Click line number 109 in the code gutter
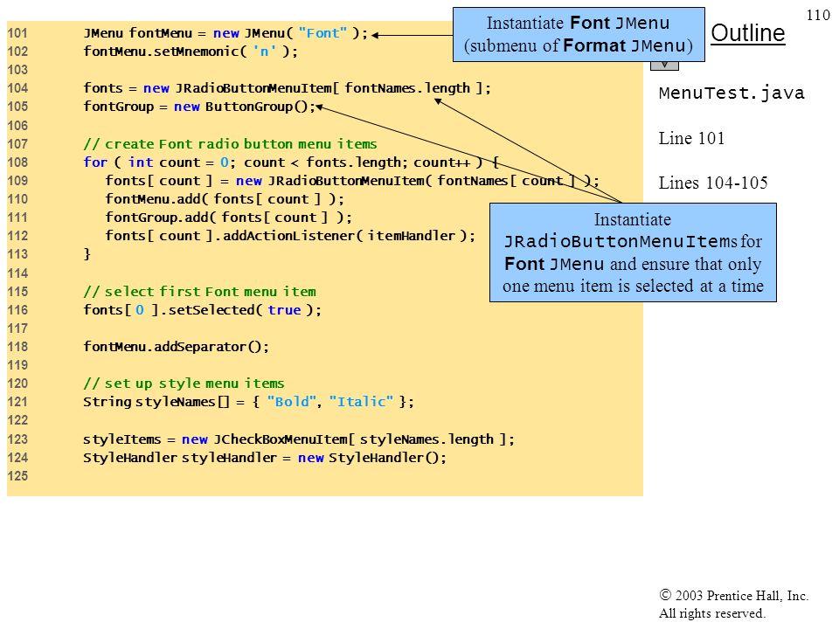Viewport: 839px width, 629px height. tap(17, 181)
